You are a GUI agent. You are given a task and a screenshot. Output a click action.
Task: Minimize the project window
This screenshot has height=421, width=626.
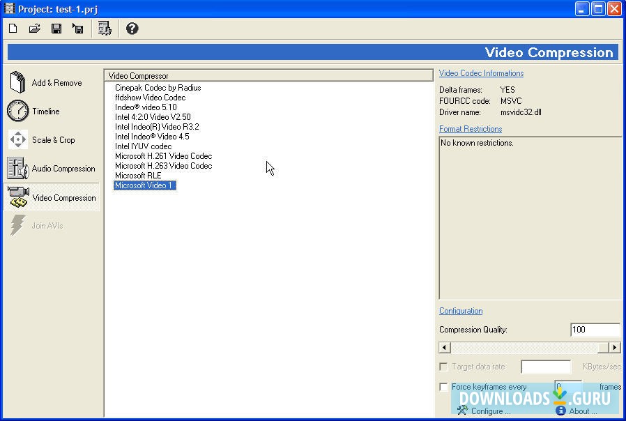582,9
